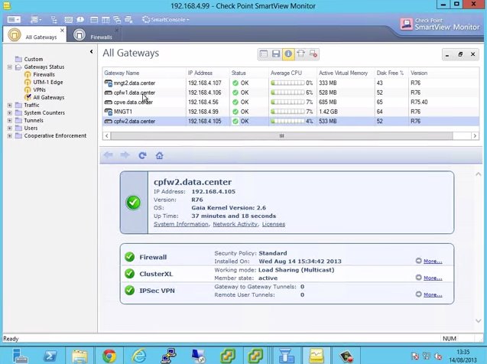Open the System Information link
487x364 pixels.
(x=181, y=224)
